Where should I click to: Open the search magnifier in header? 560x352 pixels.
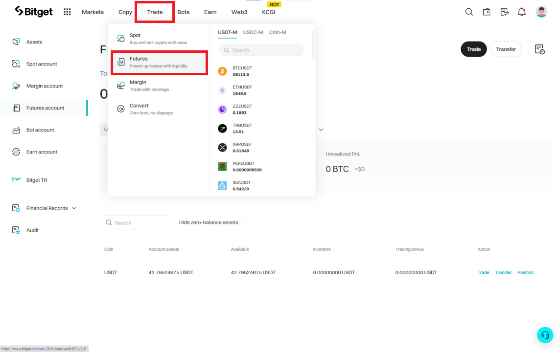coord(469,12)
